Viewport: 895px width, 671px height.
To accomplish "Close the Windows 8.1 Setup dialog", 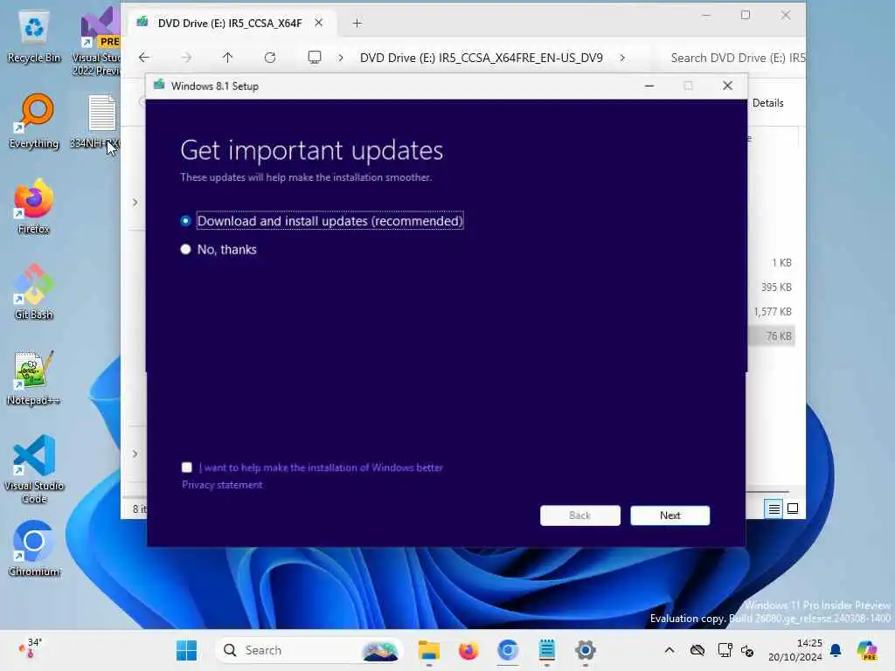I will pyautogui.click(x=727, y=86).
